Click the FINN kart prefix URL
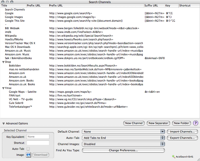 coord(66,95)
